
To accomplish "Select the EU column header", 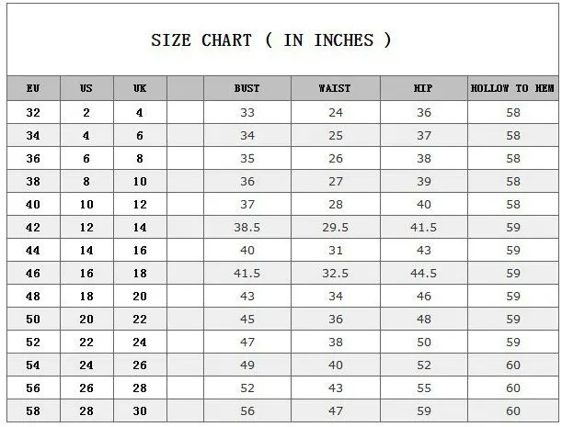I will (x=33, y=88).
